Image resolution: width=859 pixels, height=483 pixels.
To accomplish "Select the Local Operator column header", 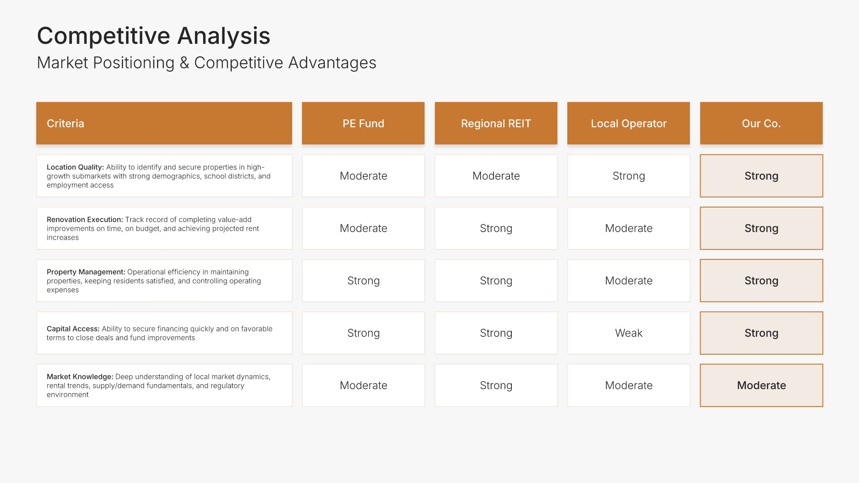I will pos(628,123).
